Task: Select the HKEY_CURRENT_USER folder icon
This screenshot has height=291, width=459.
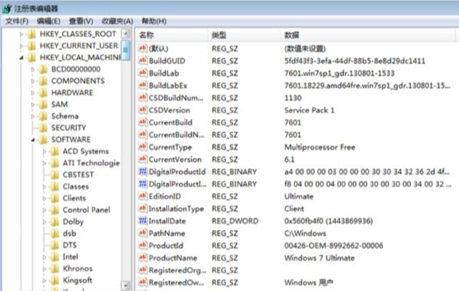Action: [x=32, y=46]
